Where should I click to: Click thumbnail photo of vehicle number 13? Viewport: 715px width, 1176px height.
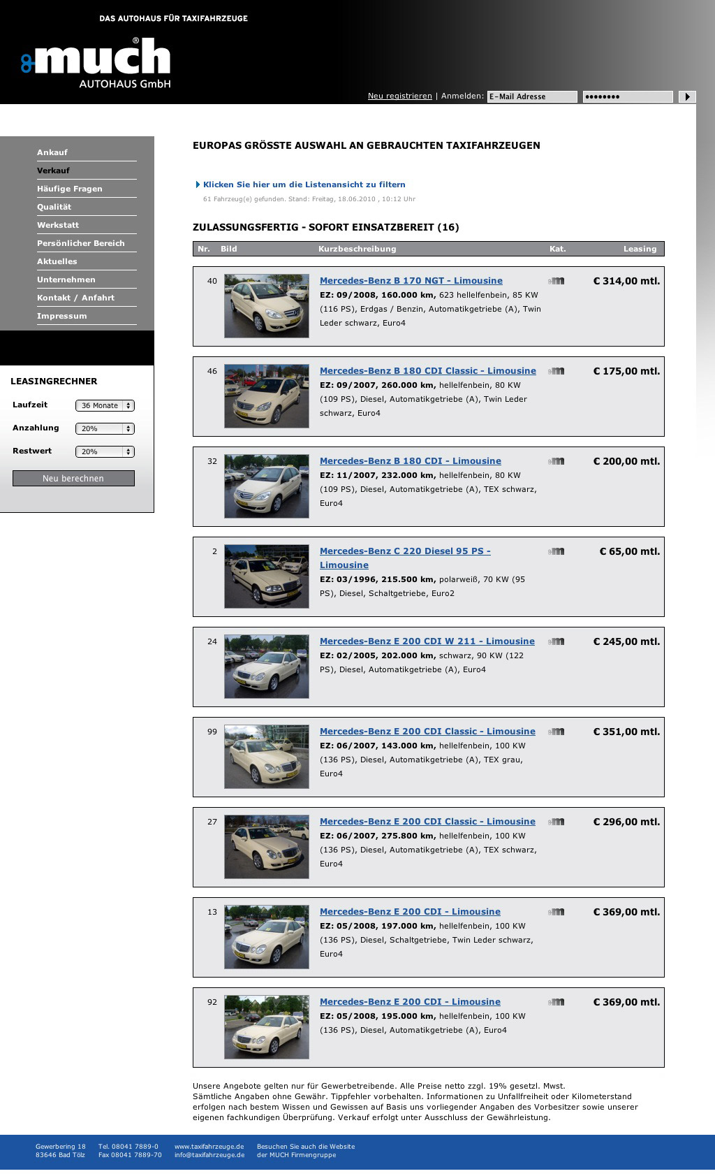pos(267,937)
